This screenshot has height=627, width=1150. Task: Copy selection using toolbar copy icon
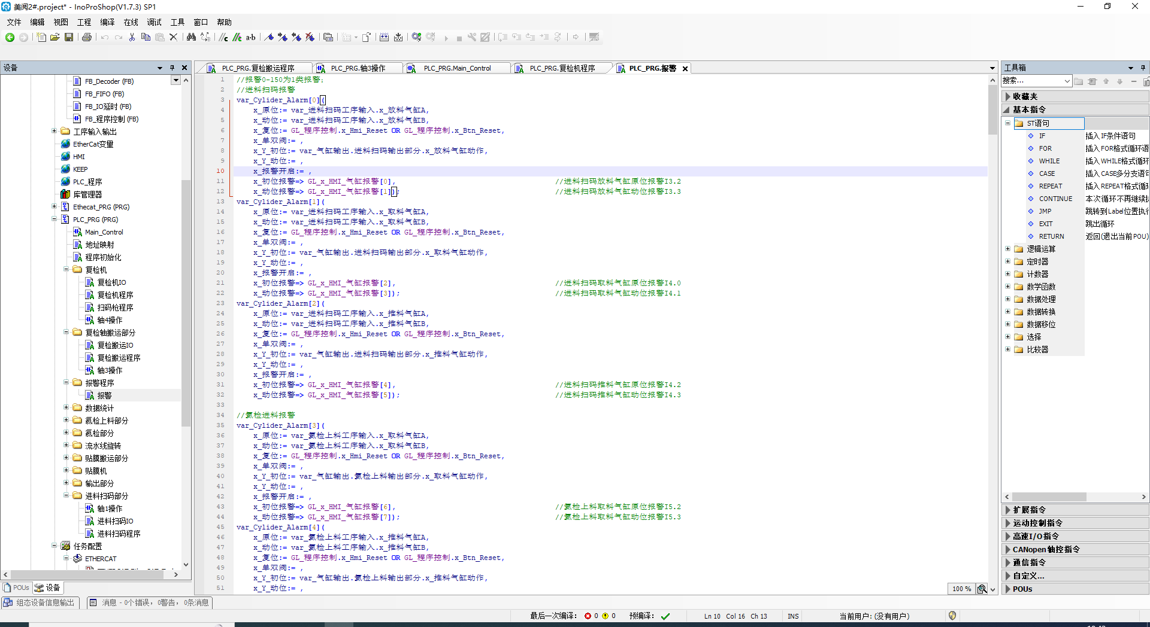[146, 37]
